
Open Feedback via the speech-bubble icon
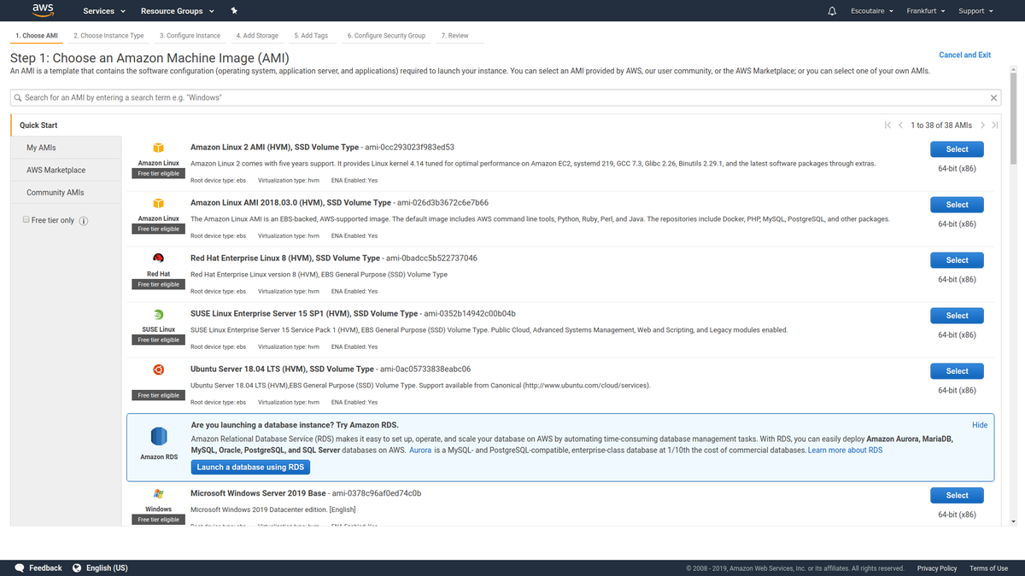coord(19,567)
